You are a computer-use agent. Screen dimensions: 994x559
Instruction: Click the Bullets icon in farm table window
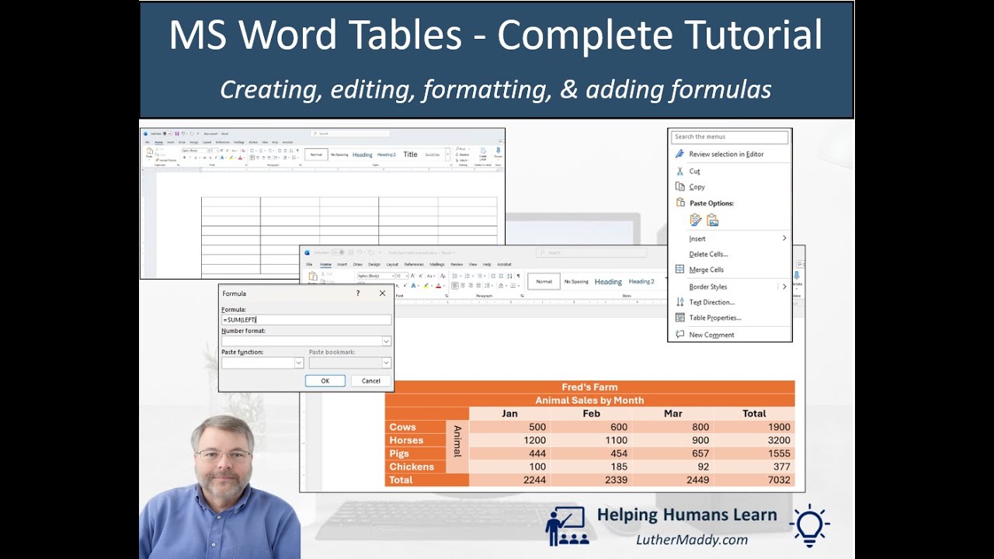(x=454, y=276)
